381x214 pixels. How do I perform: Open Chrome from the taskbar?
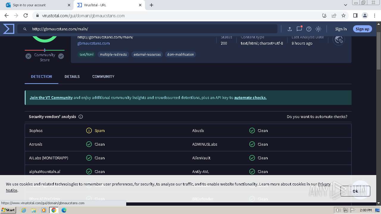(54, 210)
